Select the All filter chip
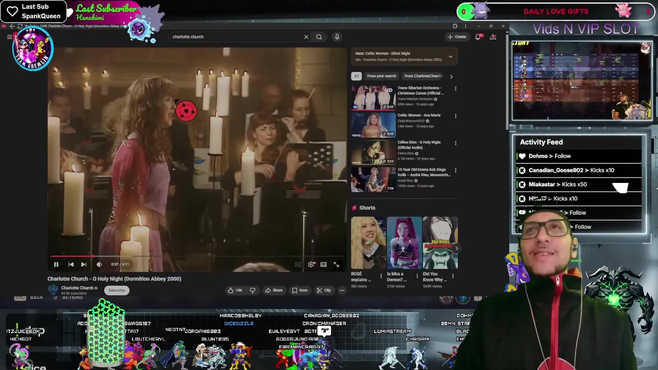 (x=356, y=76)
